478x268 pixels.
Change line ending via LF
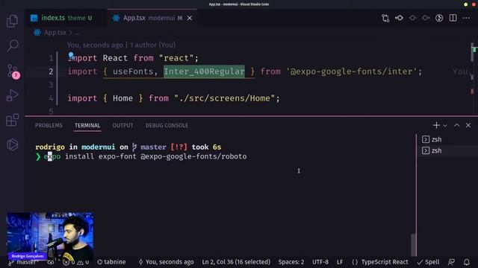tap(340, 262)
